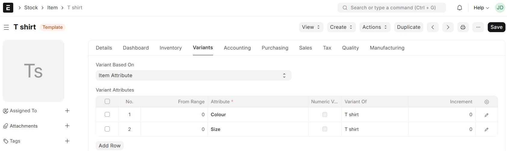Toggle the sidebar hamburger icon

point(6,27)
